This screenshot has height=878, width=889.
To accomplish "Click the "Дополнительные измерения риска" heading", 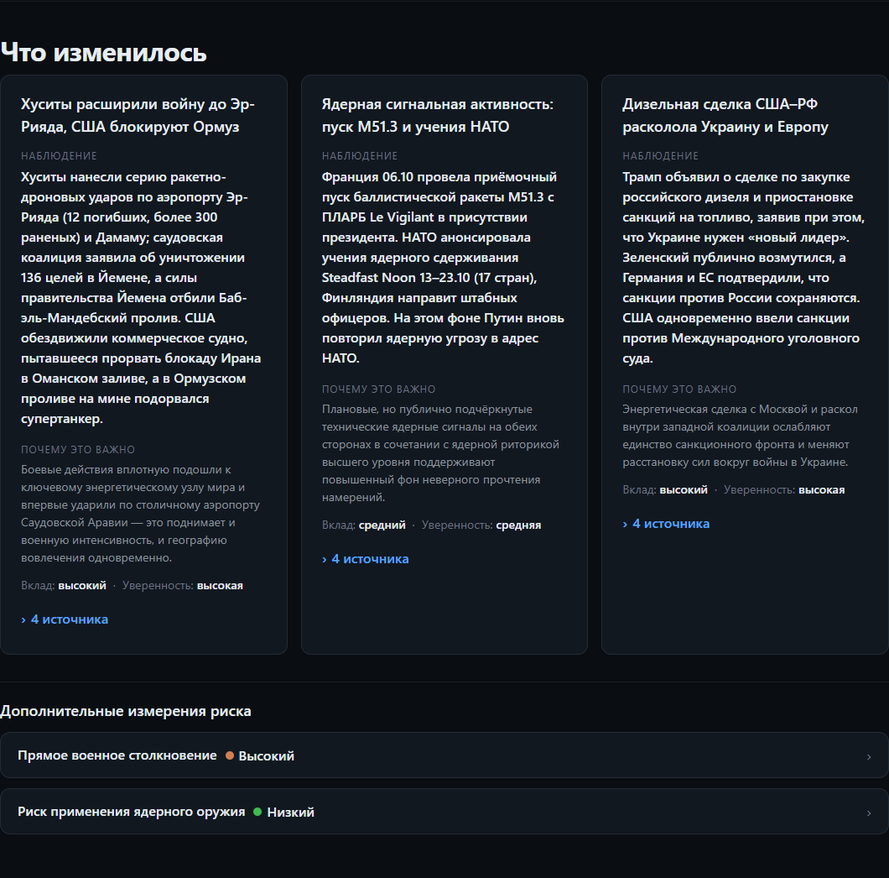I will point(126,711).
